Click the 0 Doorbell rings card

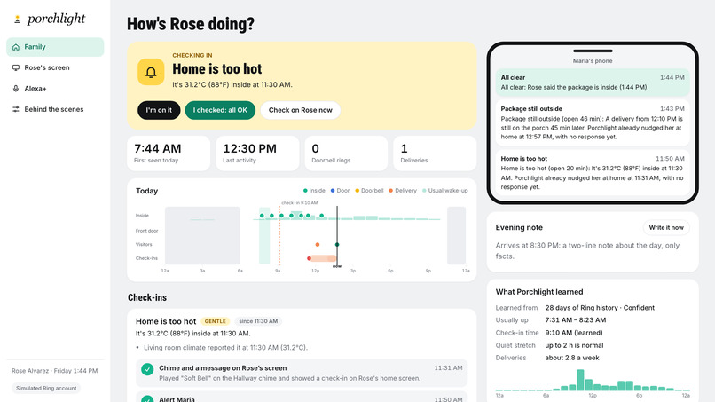346,154
